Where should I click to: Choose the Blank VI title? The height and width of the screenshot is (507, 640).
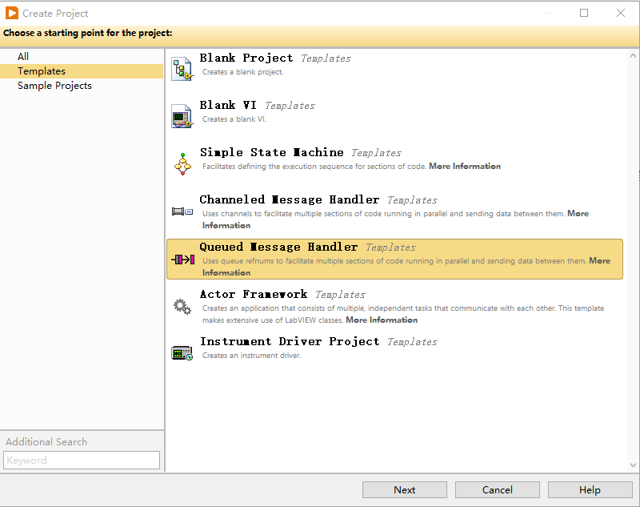click(x=228, y=106)
